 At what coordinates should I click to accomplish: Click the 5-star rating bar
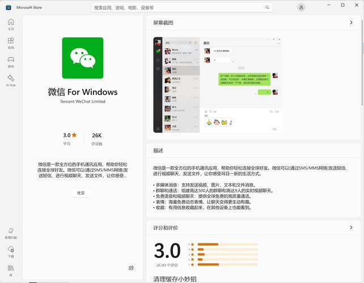coord(228,245)
